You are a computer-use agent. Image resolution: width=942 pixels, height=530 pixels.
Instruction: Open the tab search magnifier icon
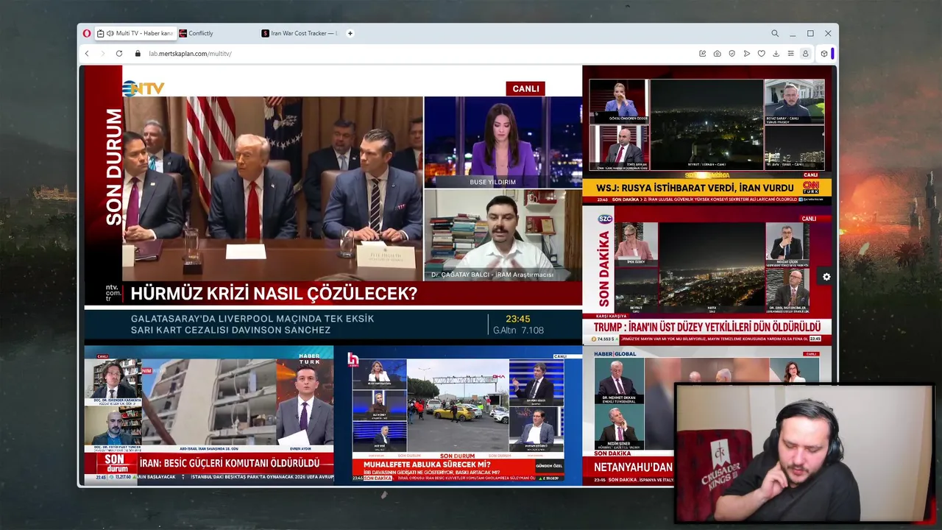(x=775, y=33)
